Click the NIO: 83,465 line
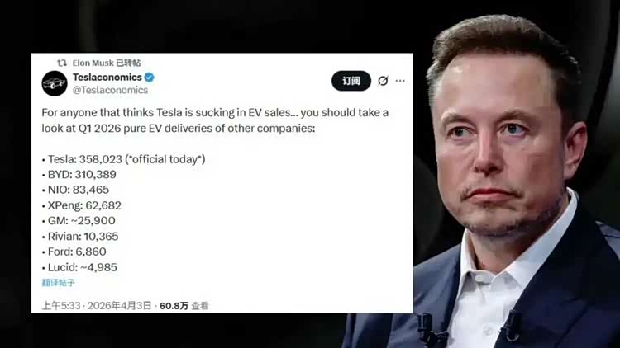620x348 pixels. click(75, 190)
